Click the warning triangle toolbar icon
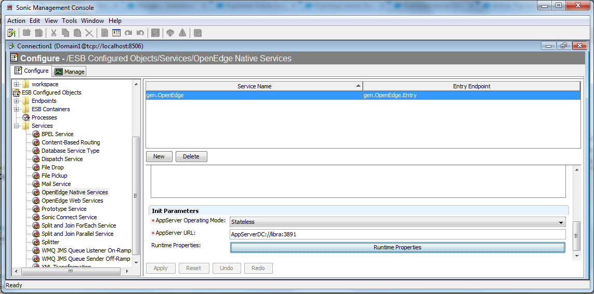The height and width of the screenshot is (294, 594). 182,33
